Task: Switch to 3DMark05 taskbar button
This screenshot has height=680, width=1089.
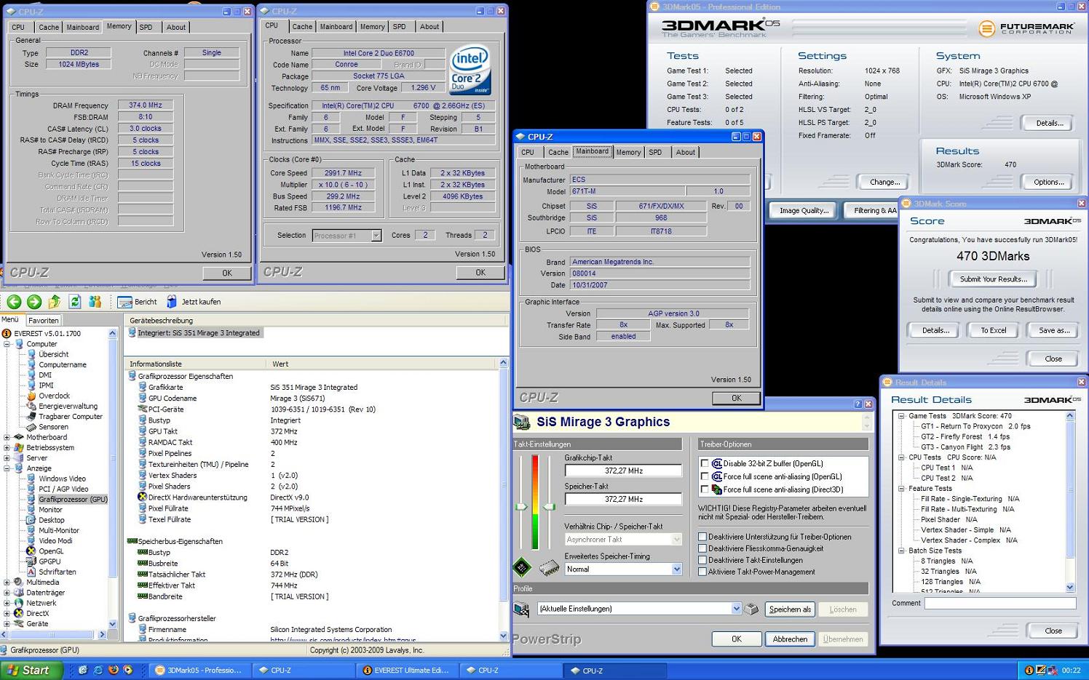Action: 199,671
